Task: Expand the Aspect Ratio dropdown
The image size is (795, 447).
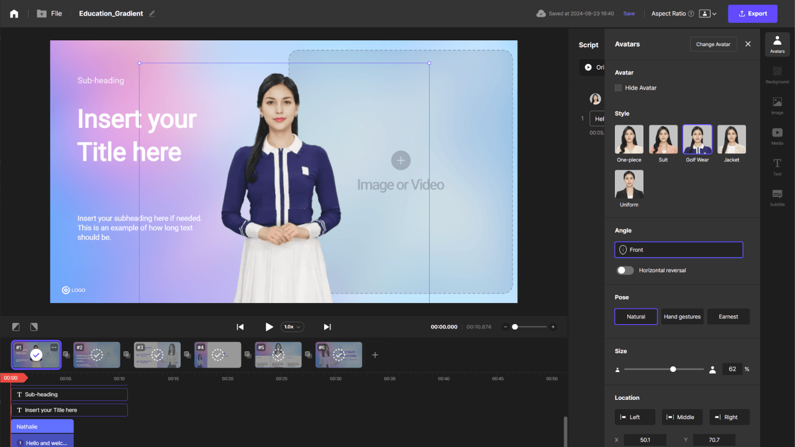Action: click(708, 14)
